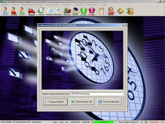Click the green checkmark on Salvar Fundo de Tela
The image size is (165, 124).
tap(73, 102)
